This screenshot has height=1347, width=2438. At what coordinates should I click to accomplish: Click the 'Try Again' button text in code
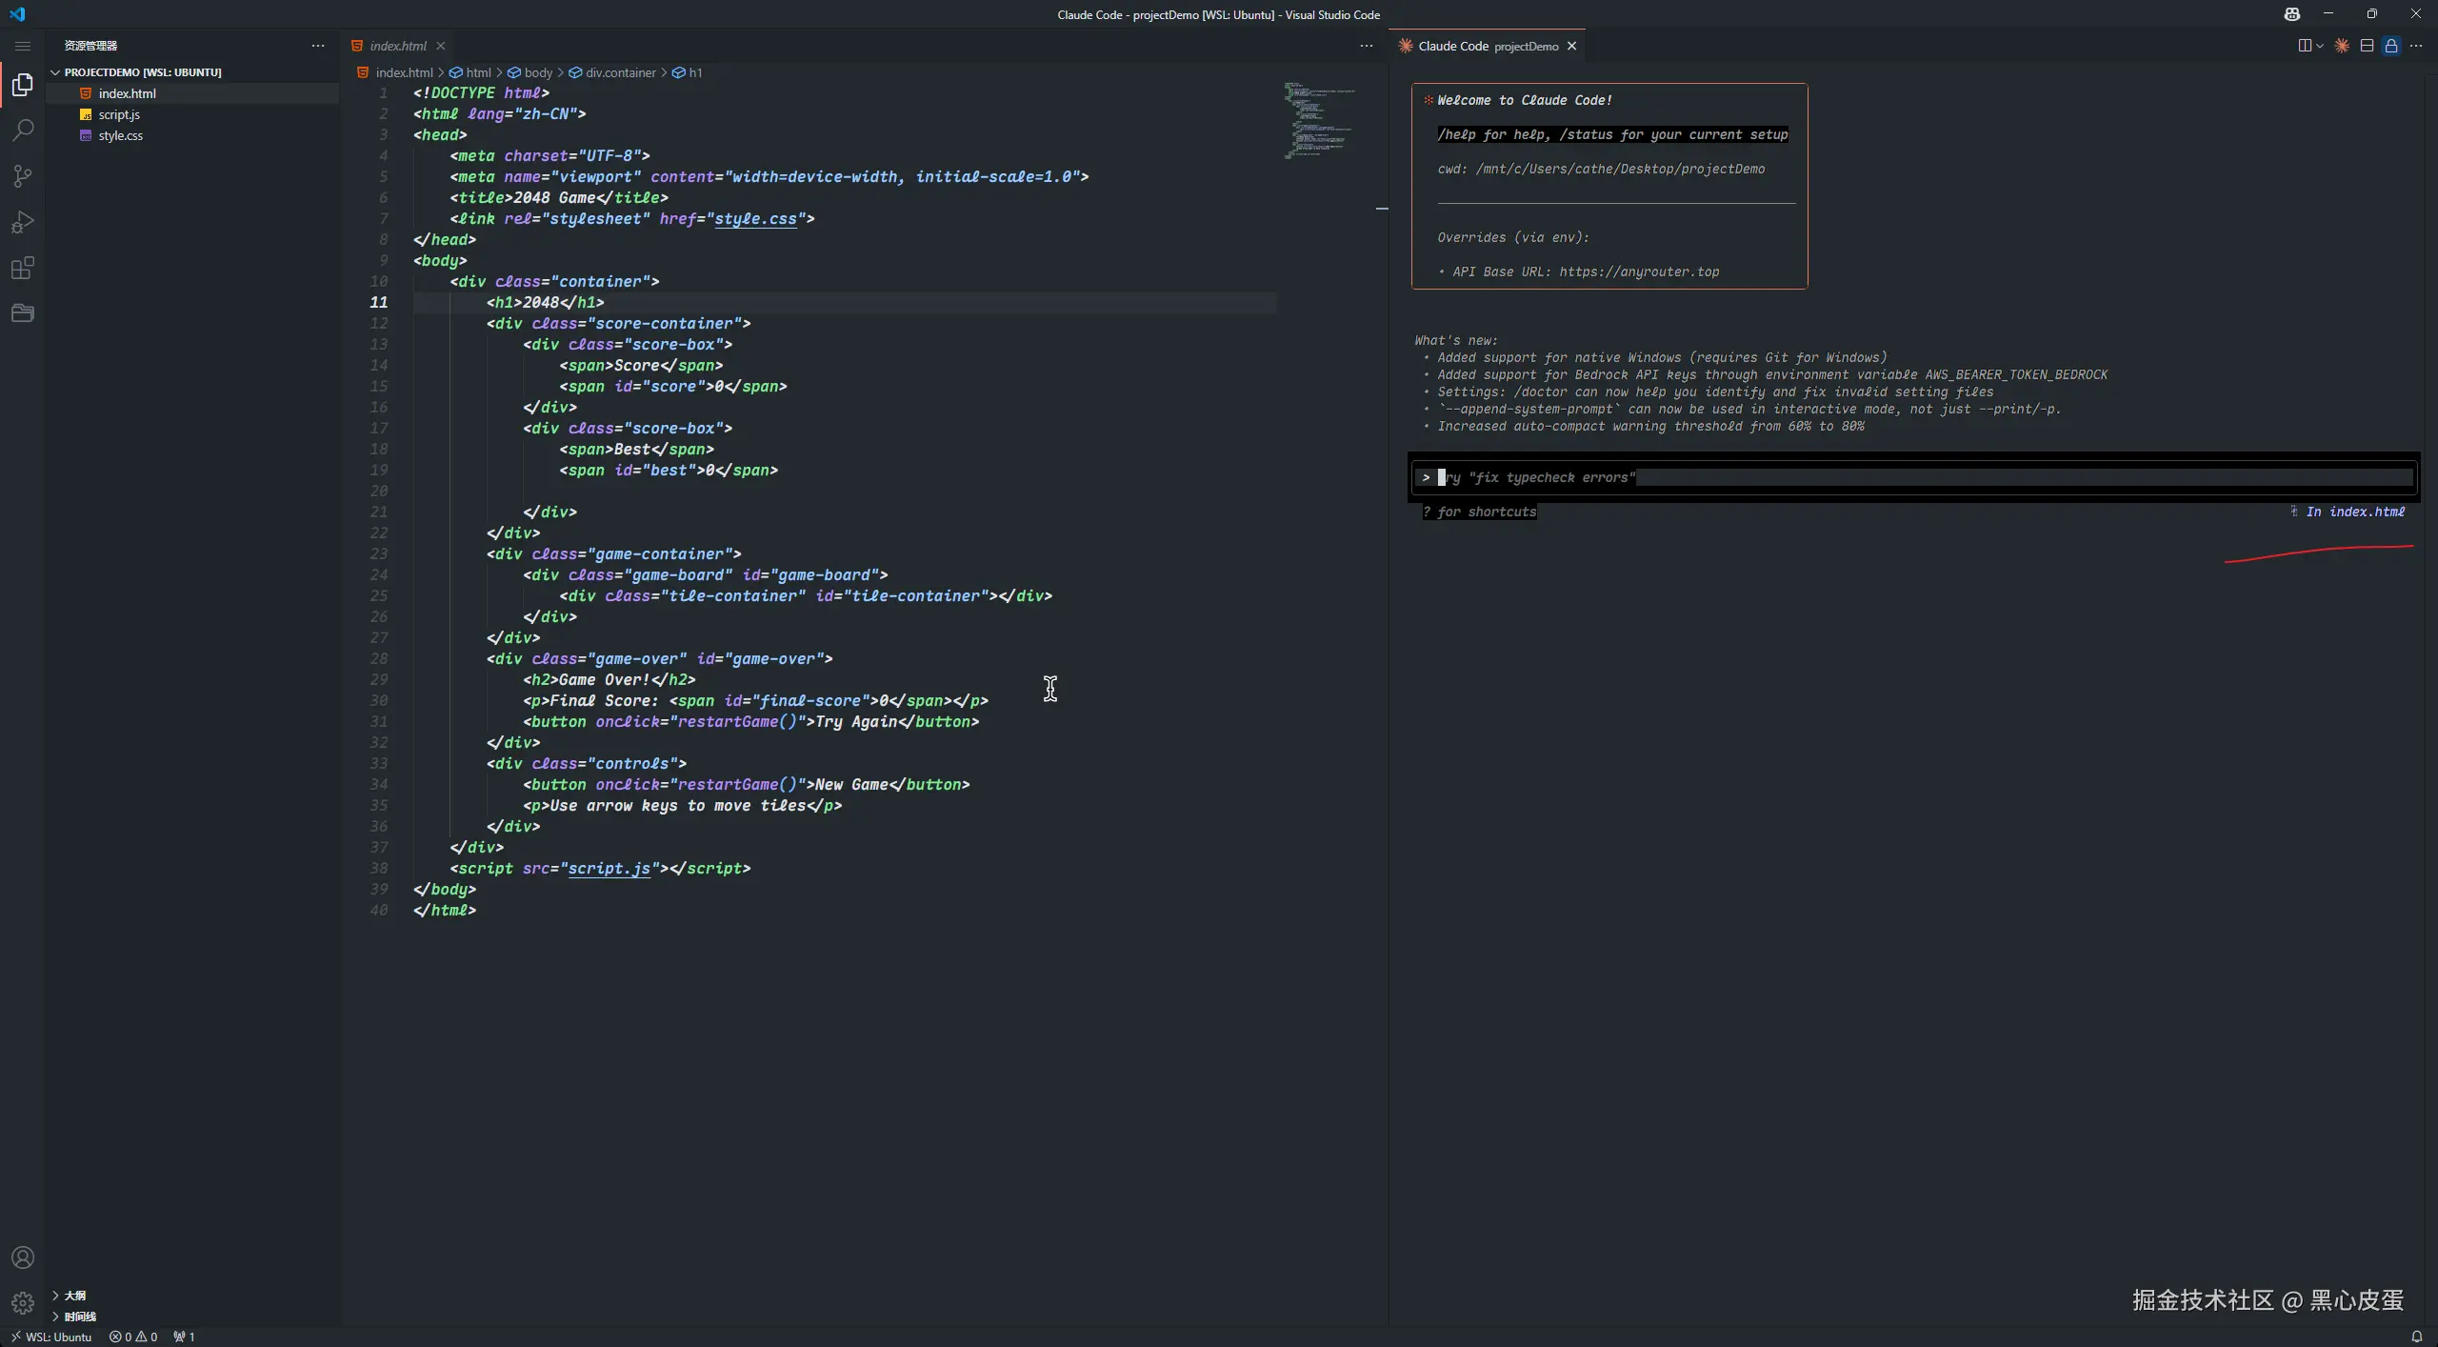(856, 722)
